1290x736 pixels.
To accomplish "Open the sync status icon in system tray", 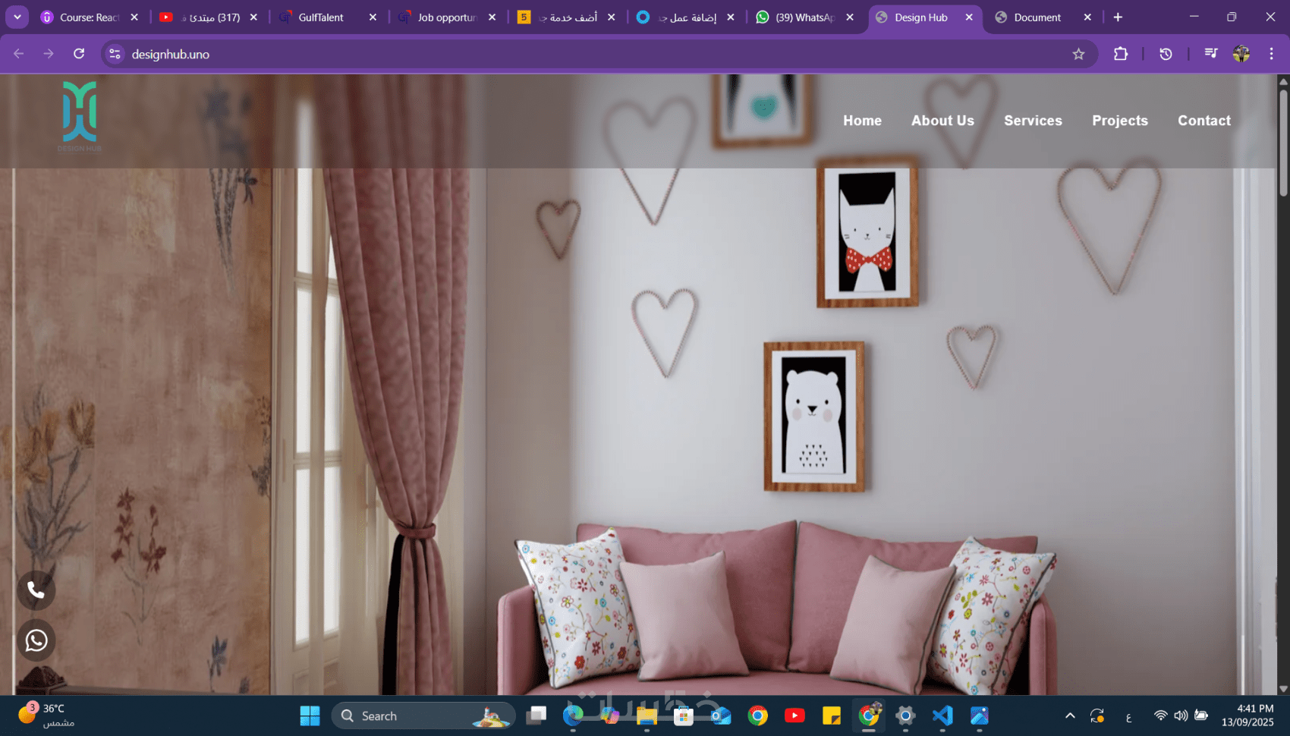I will click(x=1097, y=716).
